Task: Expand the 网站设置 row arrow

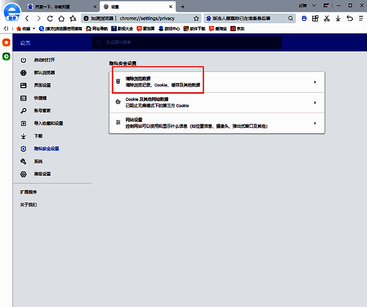Action: [314, 123]
